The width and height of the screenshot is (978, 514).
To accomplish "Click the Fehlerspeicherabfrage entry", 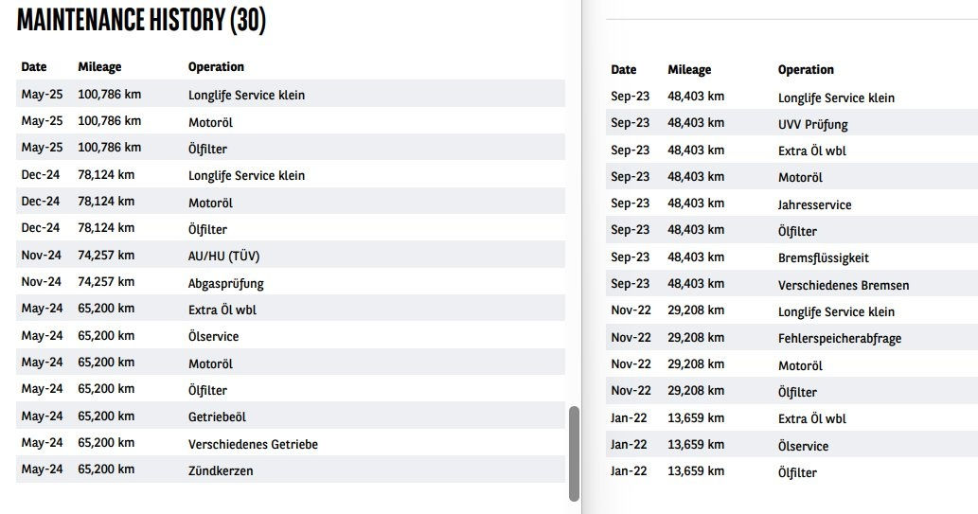I will (x=840, y=338).
